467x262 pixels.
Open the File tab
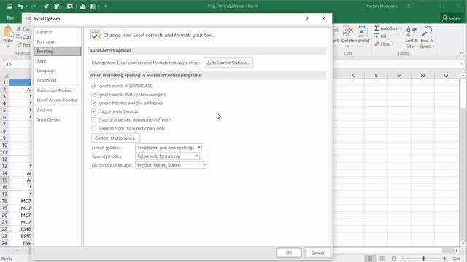[x=10, y=18]
